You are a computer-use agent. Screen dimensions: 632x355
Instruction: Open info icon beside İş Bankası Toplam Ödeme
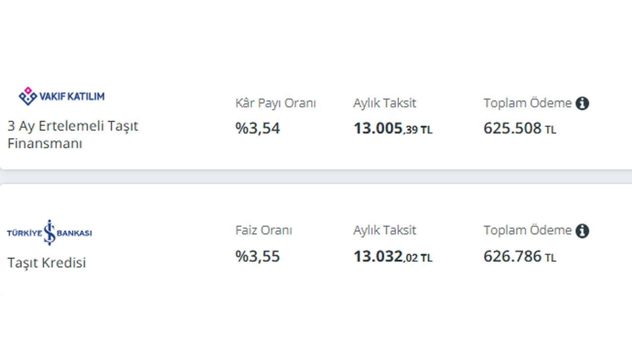click(582, 231)
